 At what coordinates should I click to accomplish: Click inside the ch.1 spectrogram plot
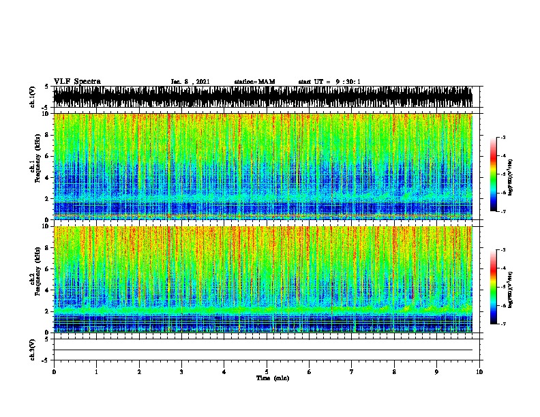coord(263,166)
